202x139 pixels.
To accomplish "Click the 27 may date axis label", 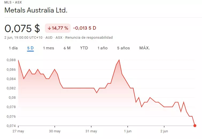I will pos(18,131).
